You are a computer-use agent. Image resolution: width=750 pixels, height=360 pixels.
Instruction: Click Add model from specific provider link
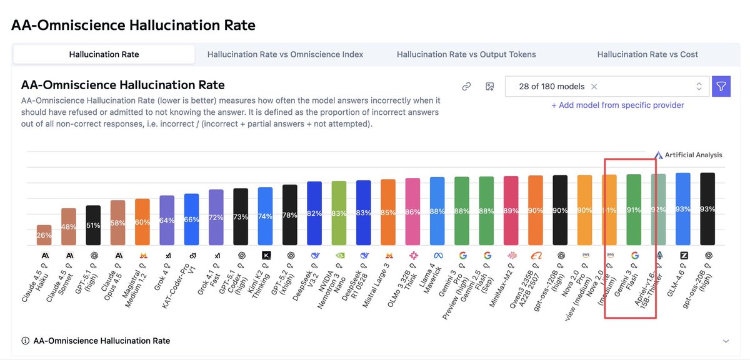[x=617, y=105]
